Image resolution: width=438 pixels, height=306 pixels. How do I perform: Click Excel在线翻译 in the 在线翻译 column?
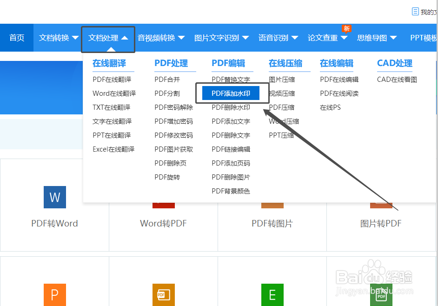click(114, 149)
